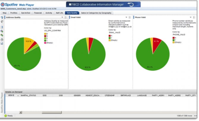Click the horizontal scrollbar thumb in details table

point(52,112)
